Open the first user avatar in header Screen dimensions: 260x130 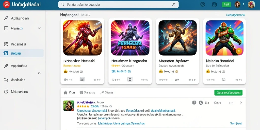click(237, 5)
